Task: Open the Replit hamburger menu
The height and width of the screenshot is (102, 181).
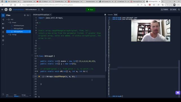Action: (x=2, y=10)
